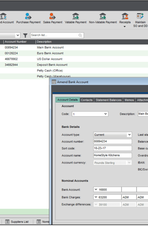148x226 pixels.
Task: Open the Sales Payment icon
Action: pyautogui.click(x=53, y=16)
